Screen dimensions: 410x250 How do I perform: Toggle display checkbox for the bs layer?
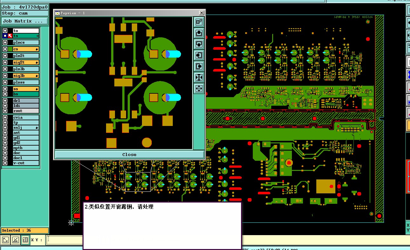[5, 94]
